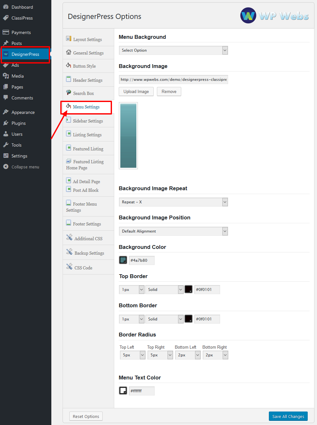
Task: Click the Button Style paint bucket icon
Action: point(68,65)
